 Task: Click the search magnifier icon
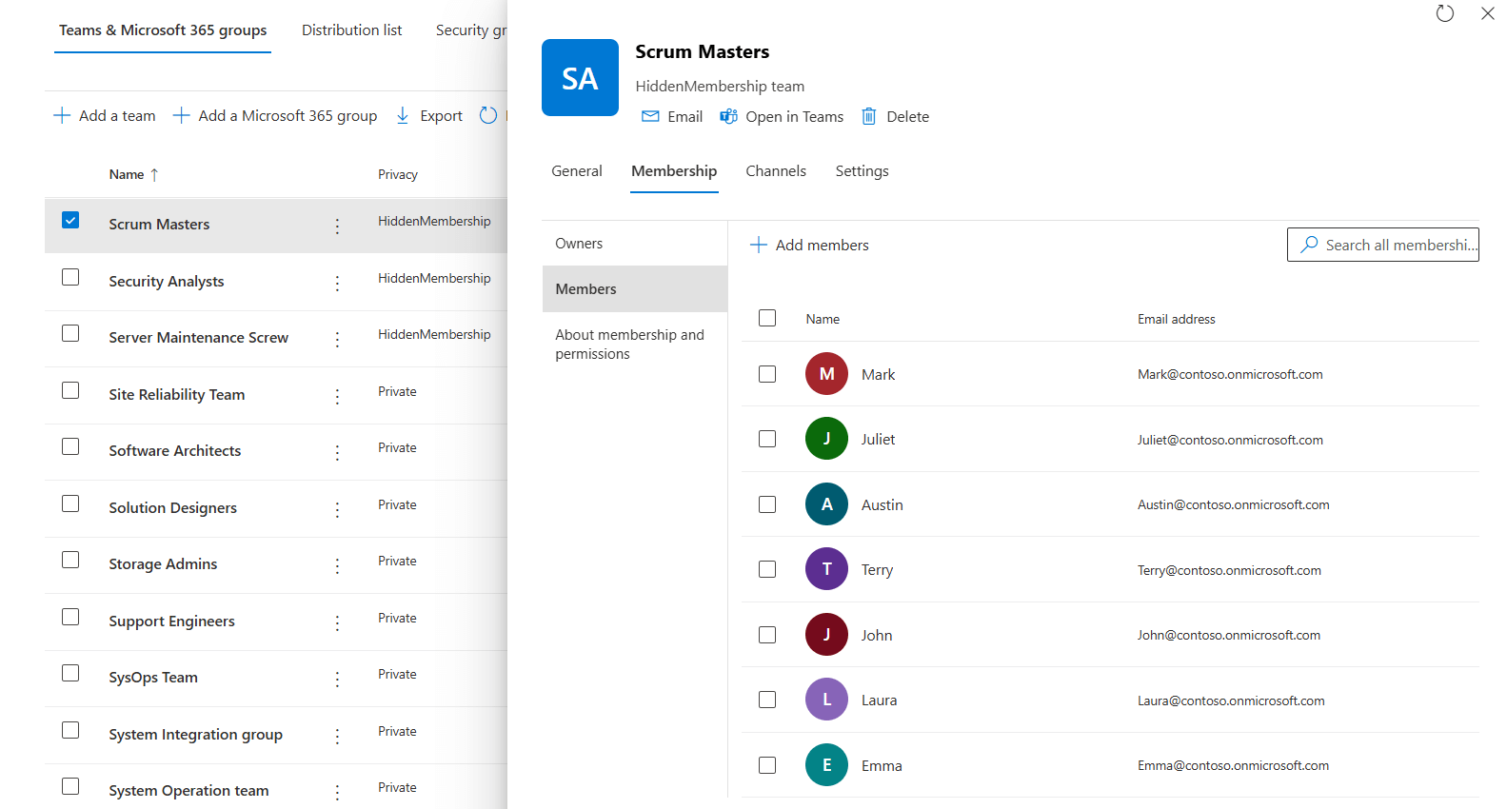(1310, 245)
